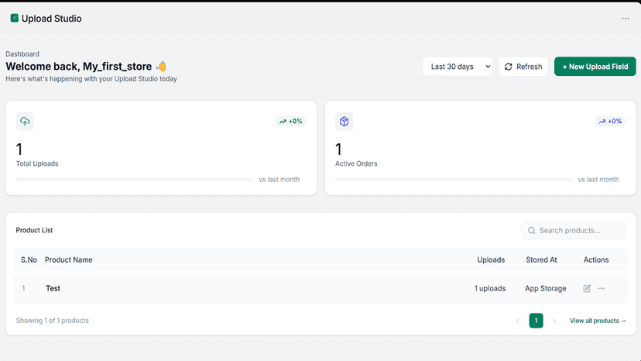
Task: Click the Uploads column header
Action: 491,260
